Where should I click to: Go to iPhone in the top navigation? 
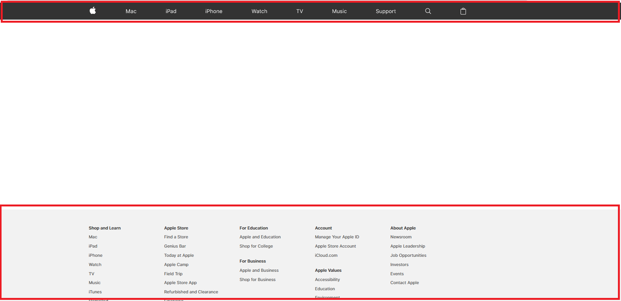coord(214,11)
